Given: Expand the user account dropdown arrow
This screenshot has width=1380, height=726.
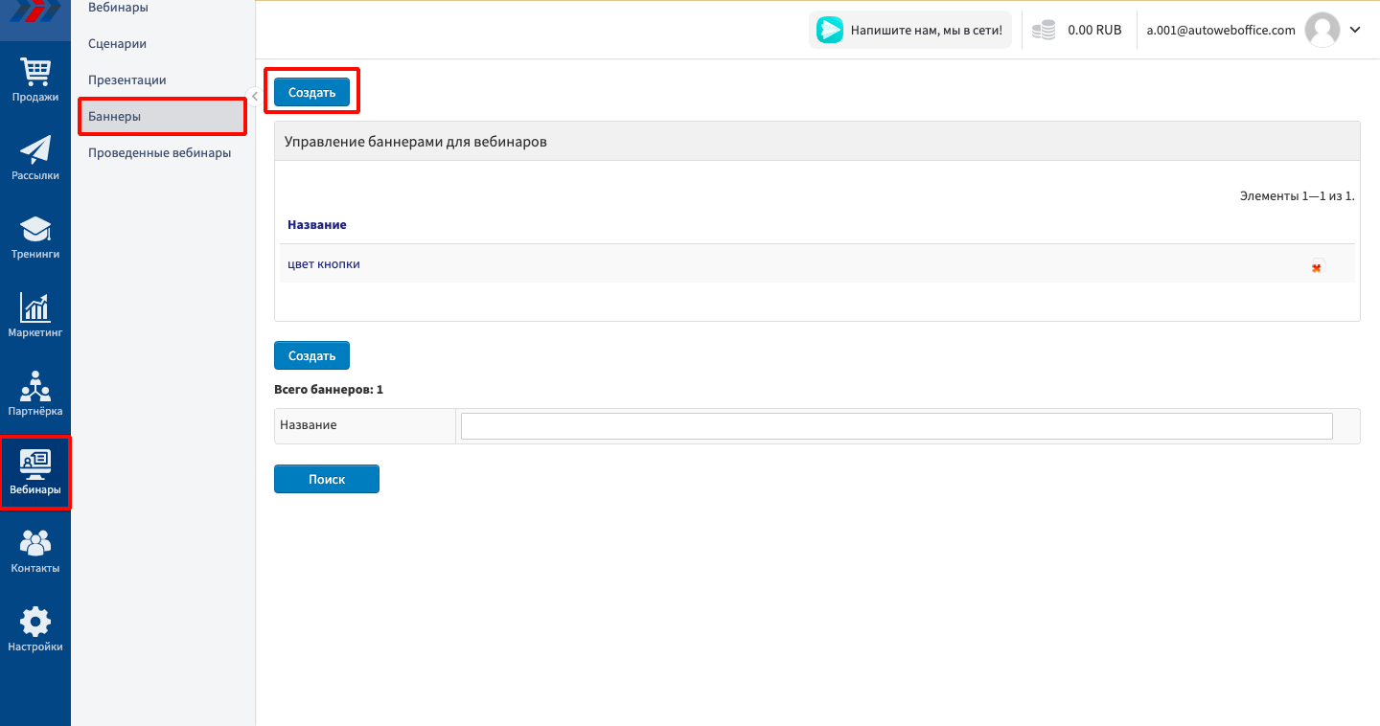Looking at the screenshot, I should pos(1355,30).
